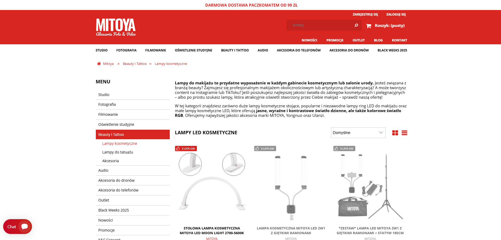Open the Chat bubble widget
Image resolution: width=501 pixels, height=240 pixels.
pyautogui.click(x=17, y=227)
